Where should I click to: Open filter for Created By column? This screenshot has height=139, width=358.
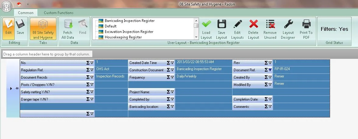tap(270, 77)
